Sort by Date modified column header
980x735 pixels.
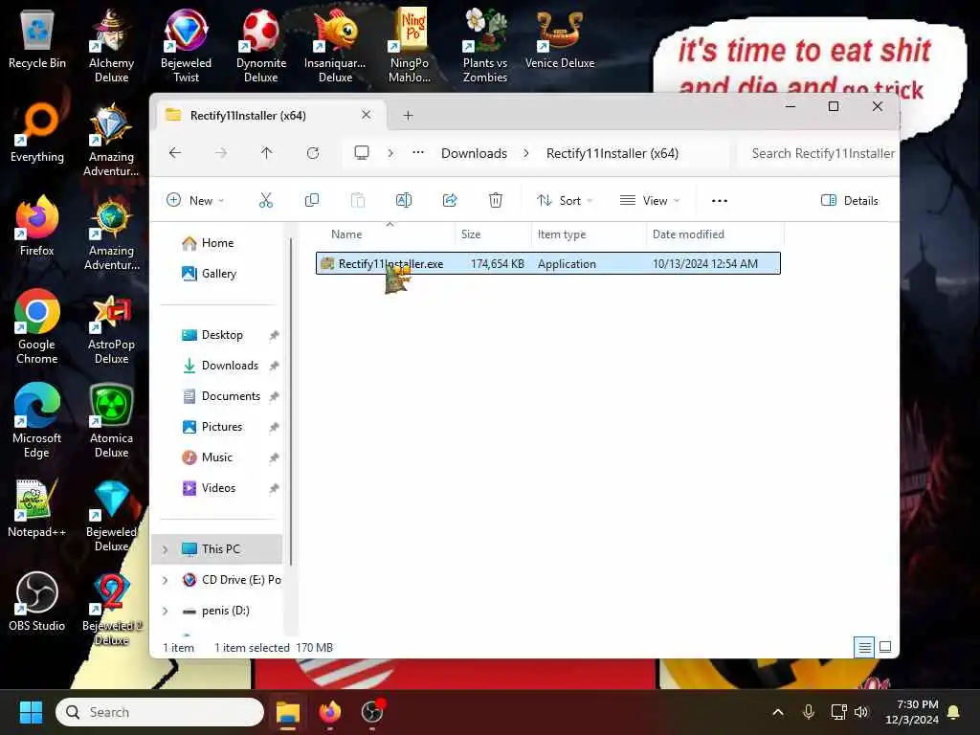pos(715,234)
